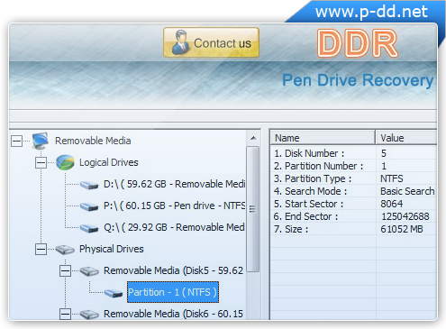The image size is (446, 329).
Task: Click the Disk5 Removable Media icon
Action: (89, 271)
